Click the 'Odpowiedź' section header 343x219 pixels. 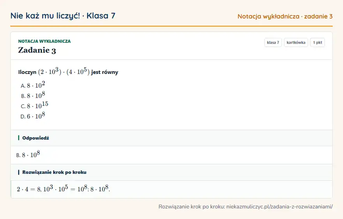click(171, 138)
